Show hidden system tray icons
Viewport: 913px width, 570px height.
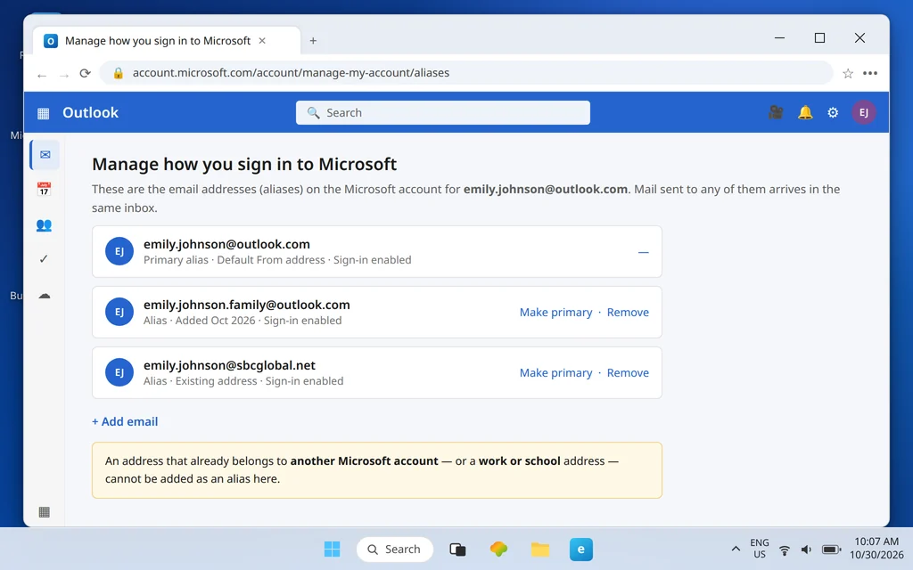[736, 549]
